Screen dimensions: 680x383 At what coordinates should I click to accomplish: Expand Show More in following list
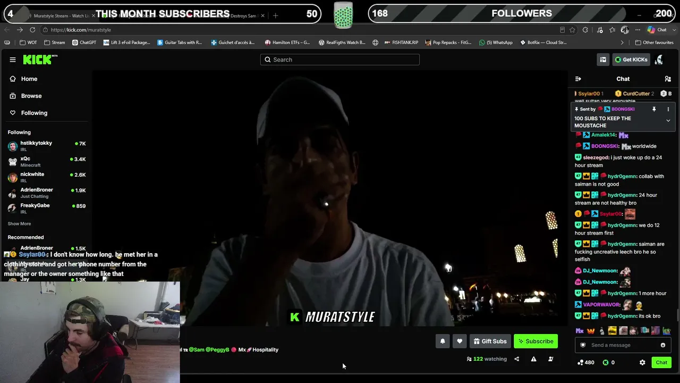19,224
